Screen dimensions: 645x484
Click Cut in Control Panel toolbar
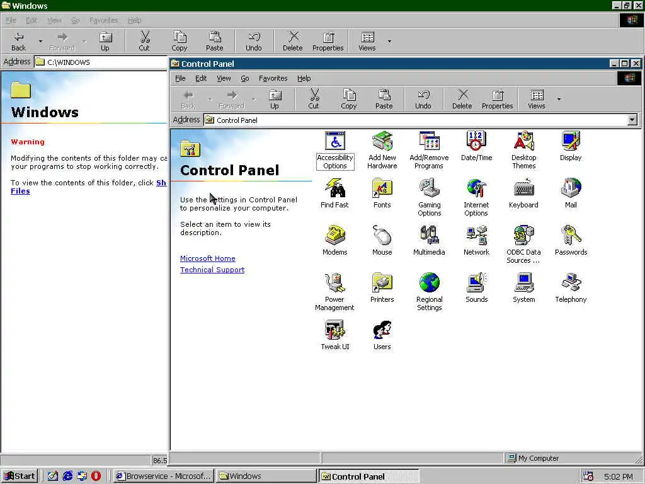tap(314, 100)
